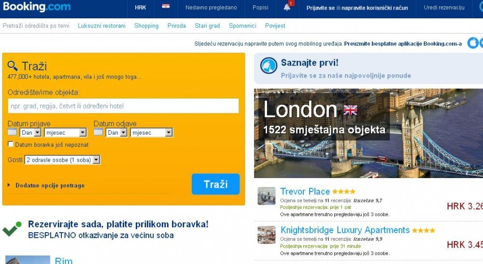Click the magnifier icon beside Traži heading
Viewport: 483px width, 264px height.
pos(13,66)
